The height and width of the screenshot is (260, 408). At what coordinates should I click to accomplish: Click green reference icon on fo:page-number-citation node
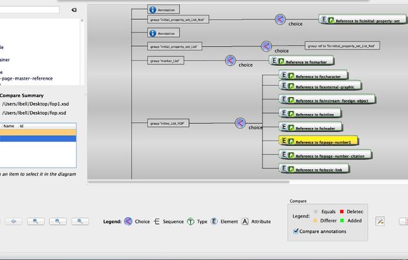click(x=291, y=155)
